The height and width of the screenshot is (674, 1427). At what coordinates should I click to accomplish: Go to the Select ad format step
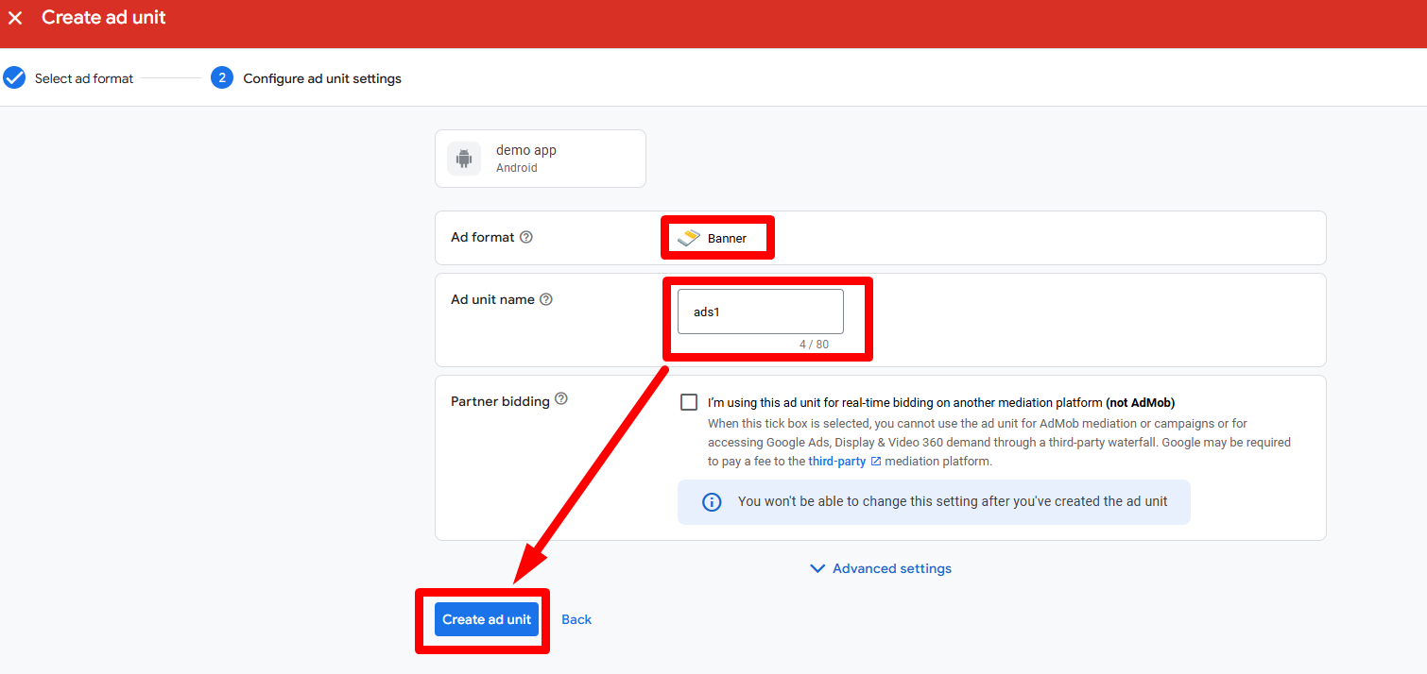[x=84, y=78]
